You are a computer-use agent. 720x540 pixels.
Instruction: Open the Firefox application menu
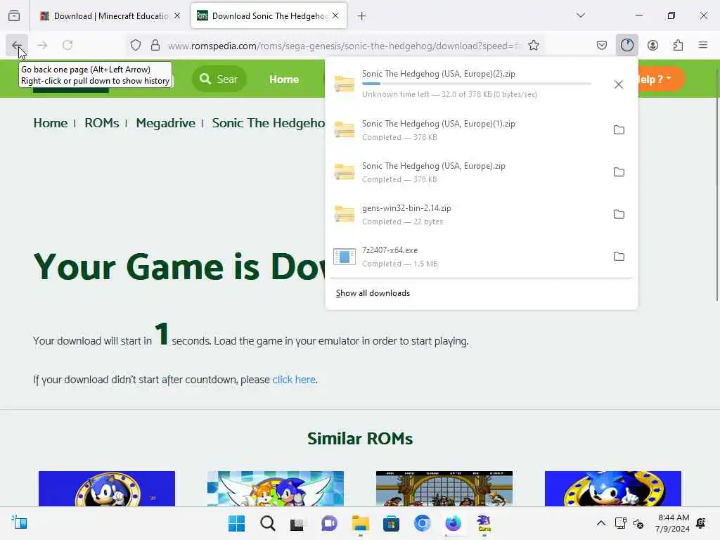[x=703, y=45]
